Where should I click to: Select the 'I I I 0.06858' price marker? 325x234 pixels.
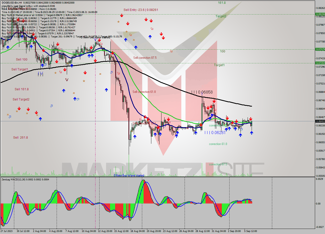202,92
